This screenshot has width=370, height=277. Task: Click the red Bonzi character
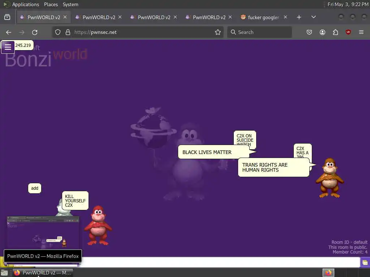98,225
